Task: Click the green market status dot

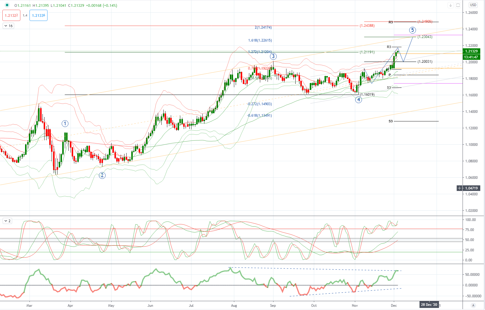Action: click(7, 5)
